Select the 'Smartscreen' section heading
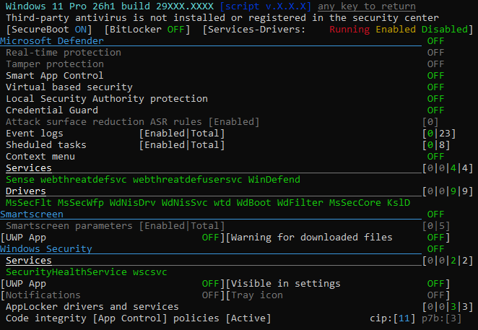Viewport: 478px width, 330px height. click(x=32, y=214)
